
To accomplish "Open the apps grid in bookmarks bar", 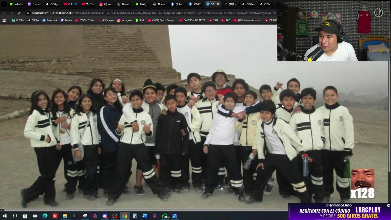I will tap(4, 20).
